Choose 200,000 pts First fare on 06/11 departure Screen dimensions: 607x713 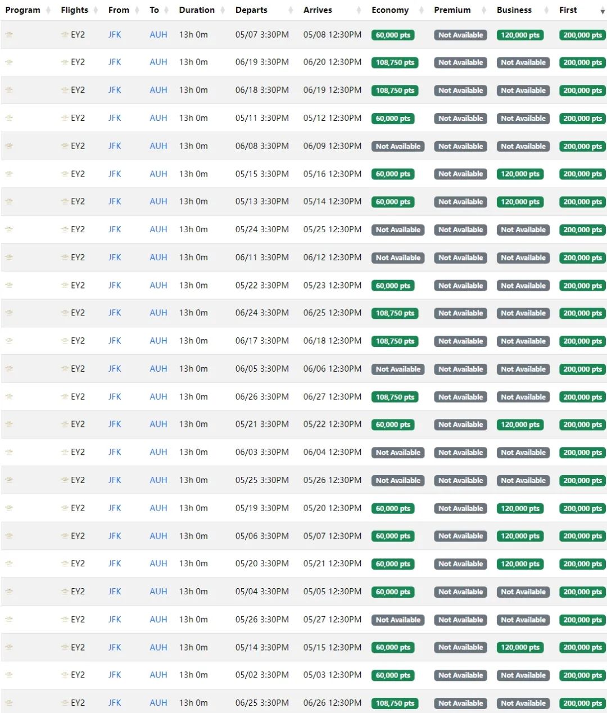click(582, 258)
